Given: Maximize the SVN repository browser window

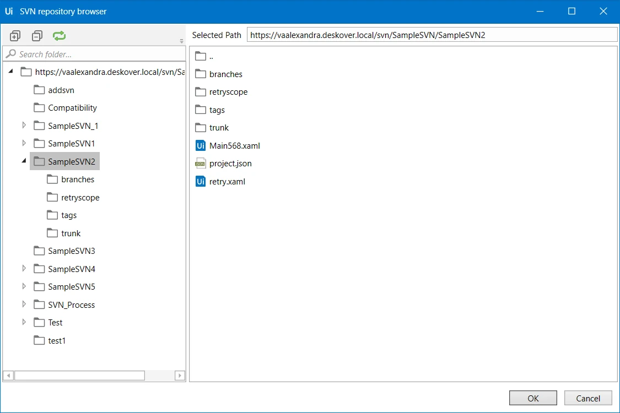Looking at the screenshot, I should tap(572, 11).
